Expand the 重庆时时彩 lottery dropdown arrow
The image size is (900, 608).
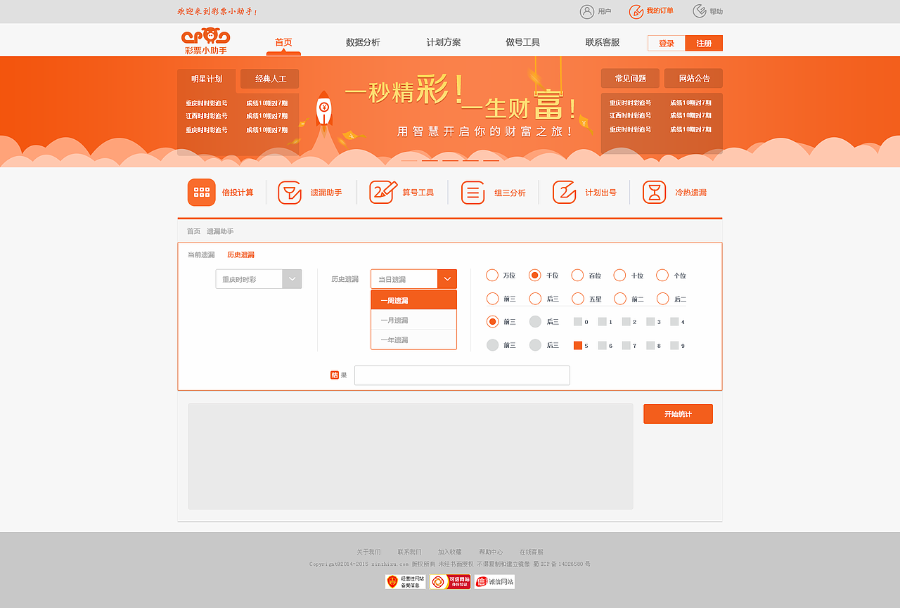point(292,279)
